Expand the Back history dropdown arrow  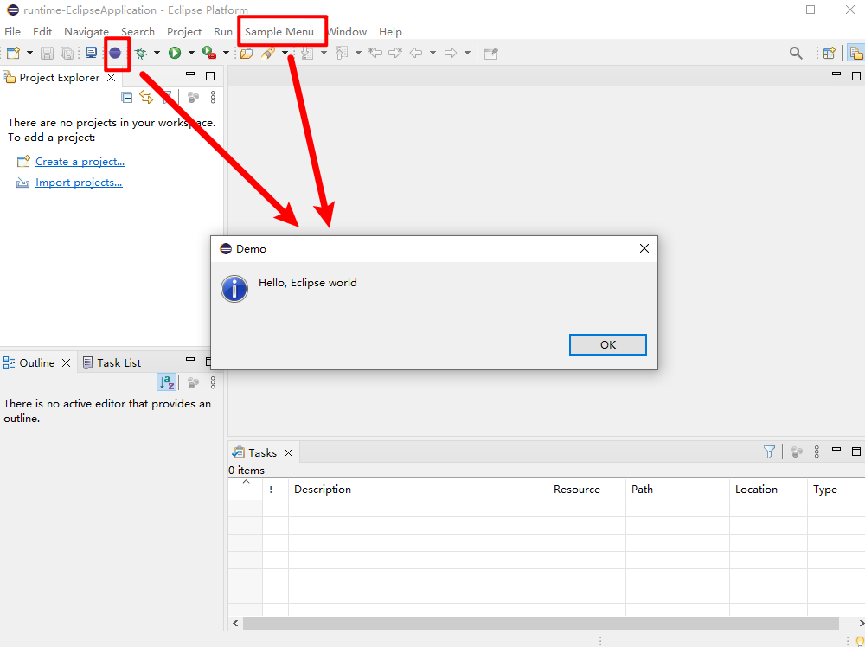[433, 53]
